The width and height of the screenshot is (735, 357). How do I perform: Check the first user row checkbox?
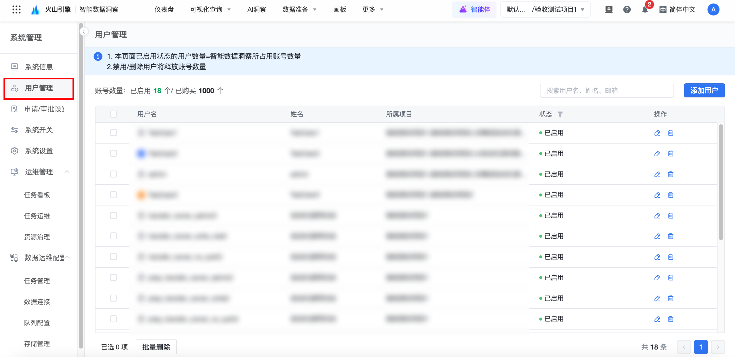tap(113, 133)
